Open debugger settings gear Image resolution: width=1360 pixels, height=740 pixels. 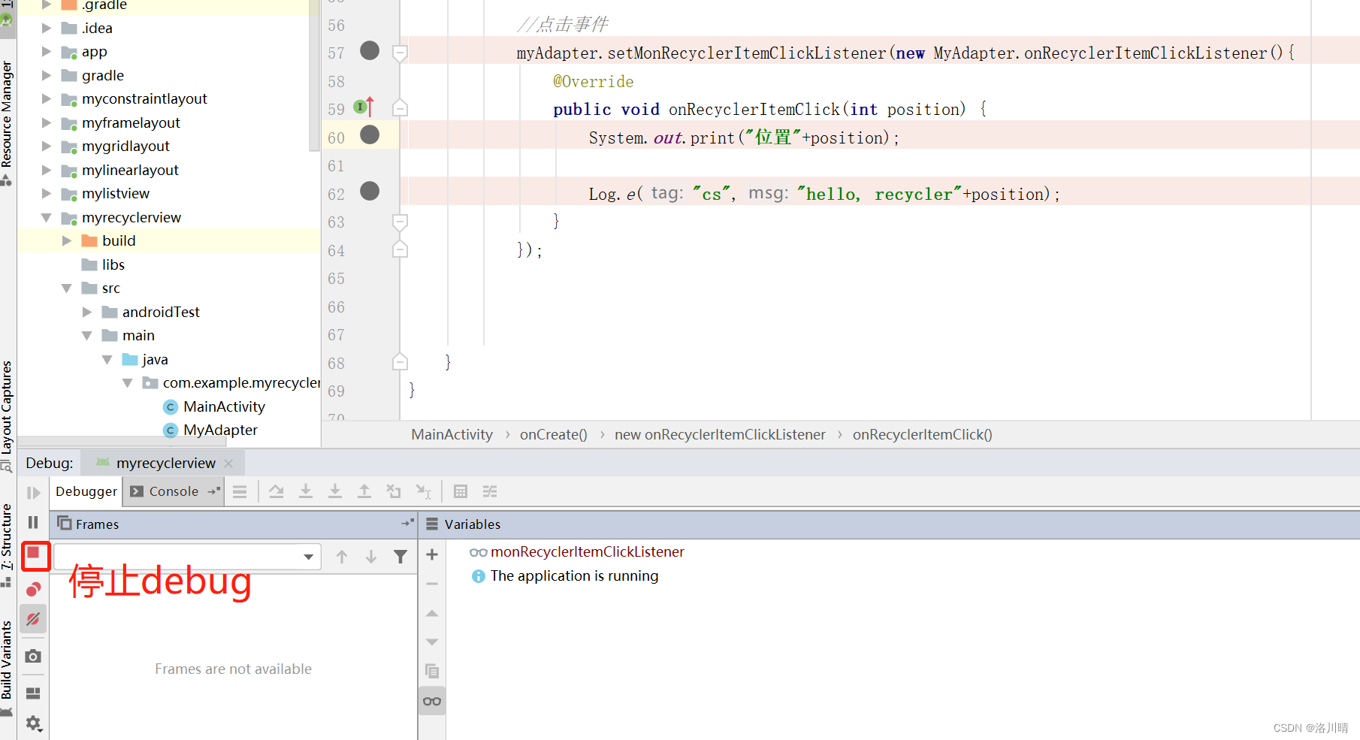pos(33,723)
